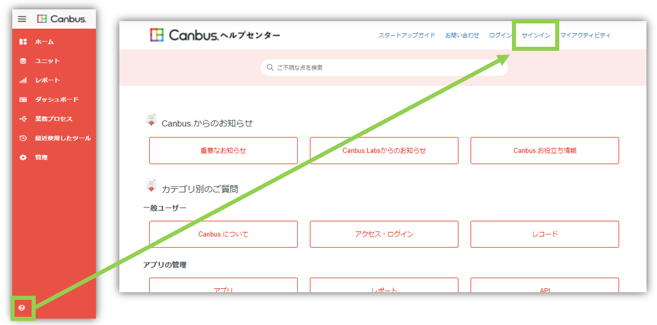This screenshot has height=325, width=657.
Task: Open レコード category button
Action: tap(545, 234)
